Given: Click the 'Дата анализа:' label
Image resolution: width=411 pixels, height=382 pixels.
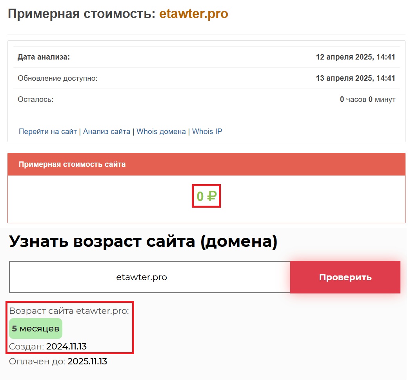Looking at the screenshot, I should 44,57.
